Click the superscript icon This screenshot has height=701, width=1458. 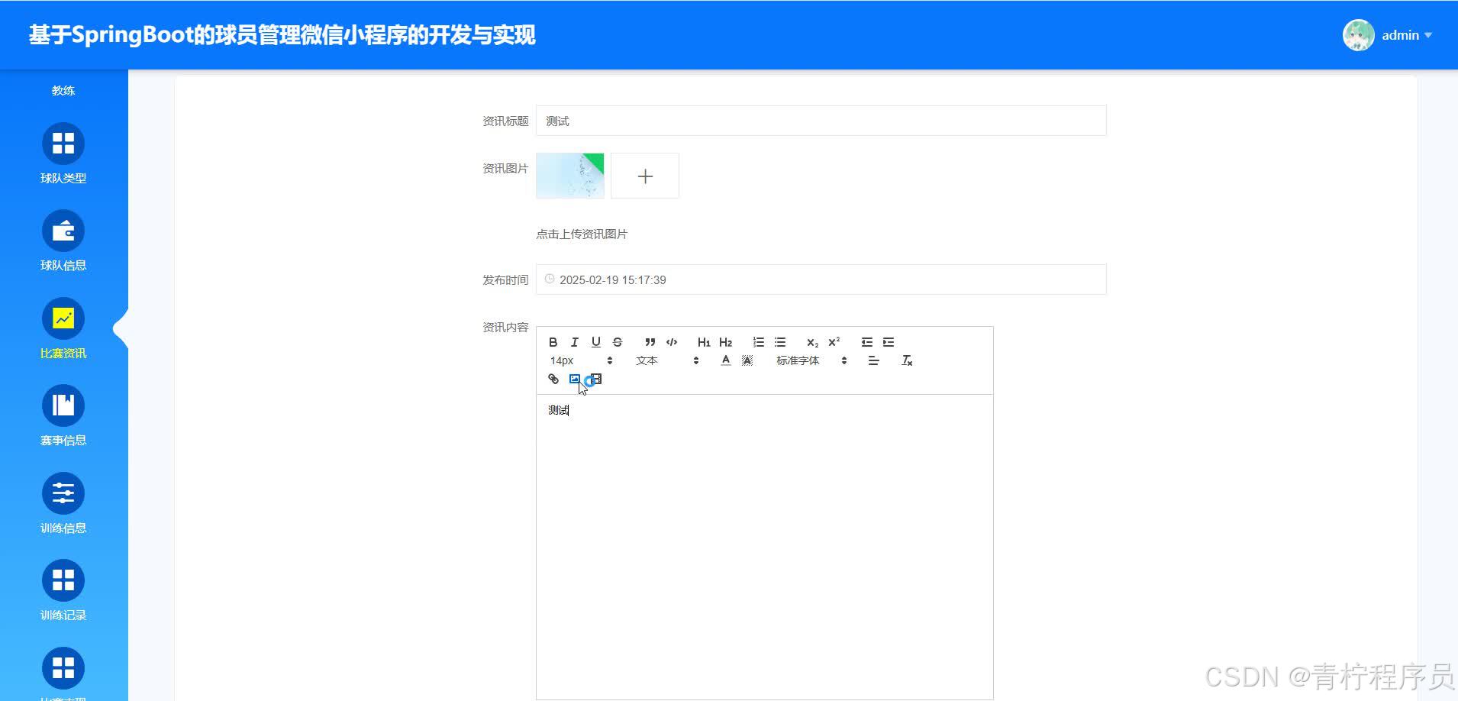point(834,342)
